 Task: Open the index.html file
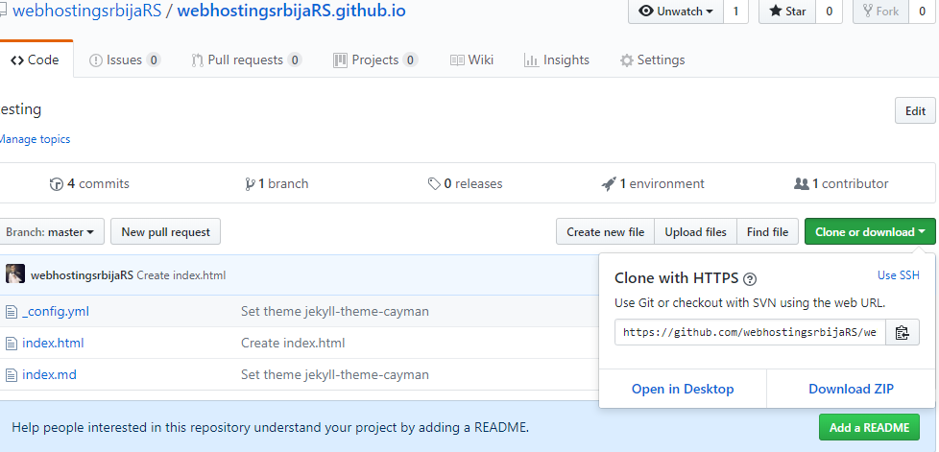tap(53, 343)
